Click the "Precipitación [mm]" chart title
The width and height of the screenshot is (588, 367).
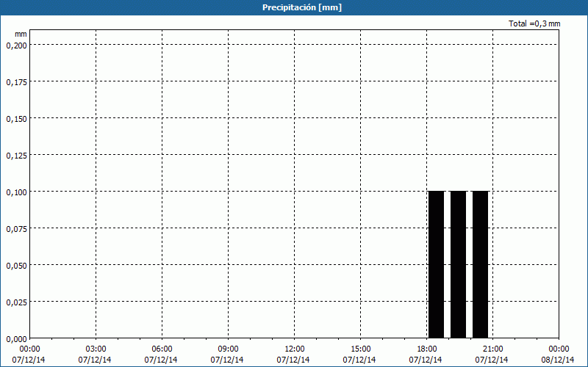(x=302, y=7)
